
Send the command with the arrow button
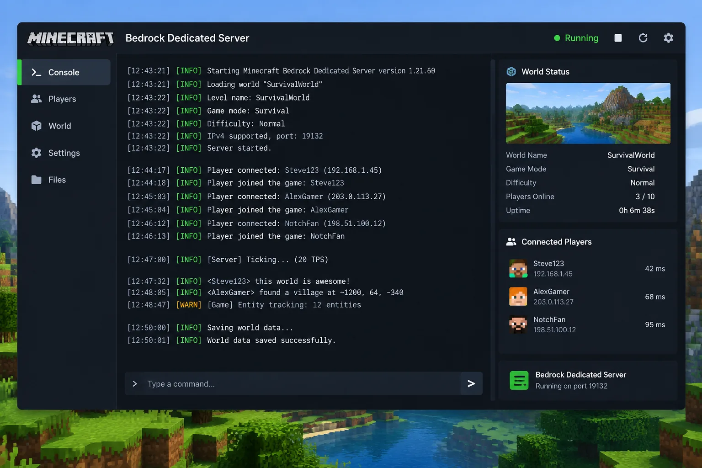pyautogui.click(x=472, y=383)
